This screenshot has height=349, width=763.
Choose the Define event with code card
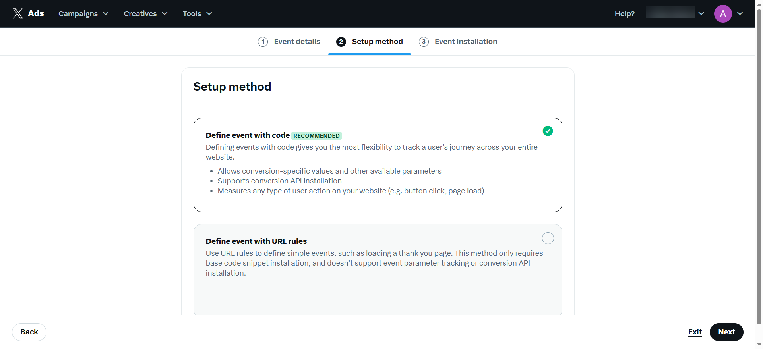point(378,165)
